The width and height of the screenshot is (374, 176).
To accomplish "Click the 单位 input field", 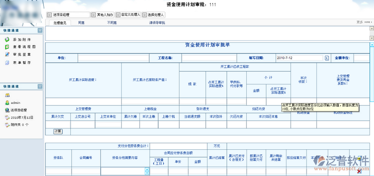I will 113,58.
